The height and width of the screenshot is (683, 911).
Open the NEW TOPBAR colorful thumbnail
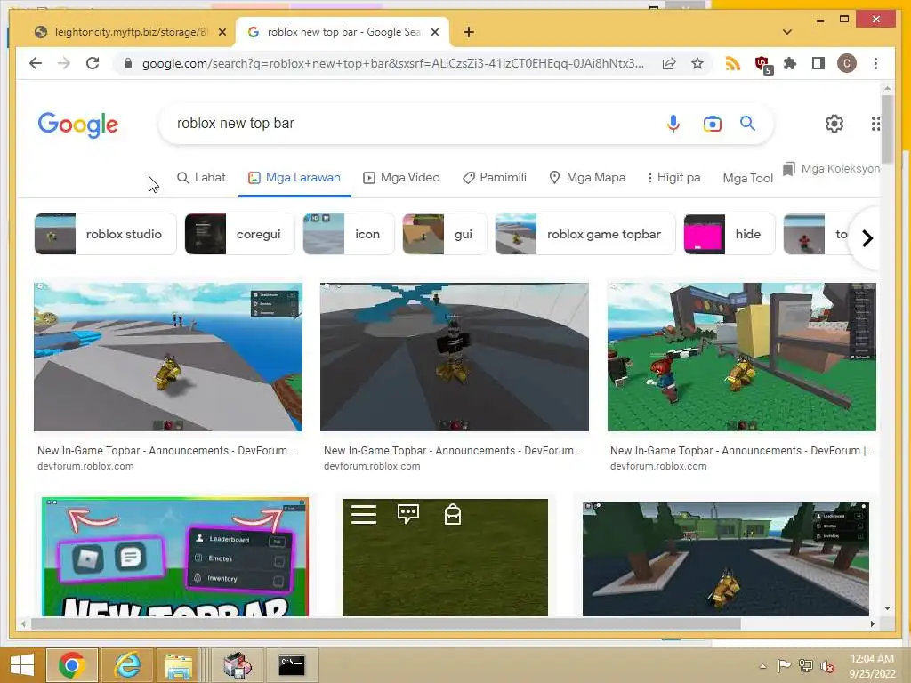click(x=175, y=557)
